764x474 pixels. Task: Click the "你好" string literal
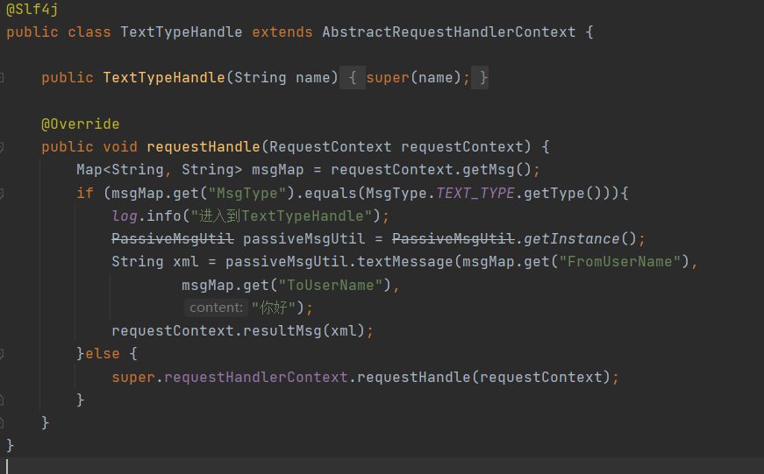point(274,308)
